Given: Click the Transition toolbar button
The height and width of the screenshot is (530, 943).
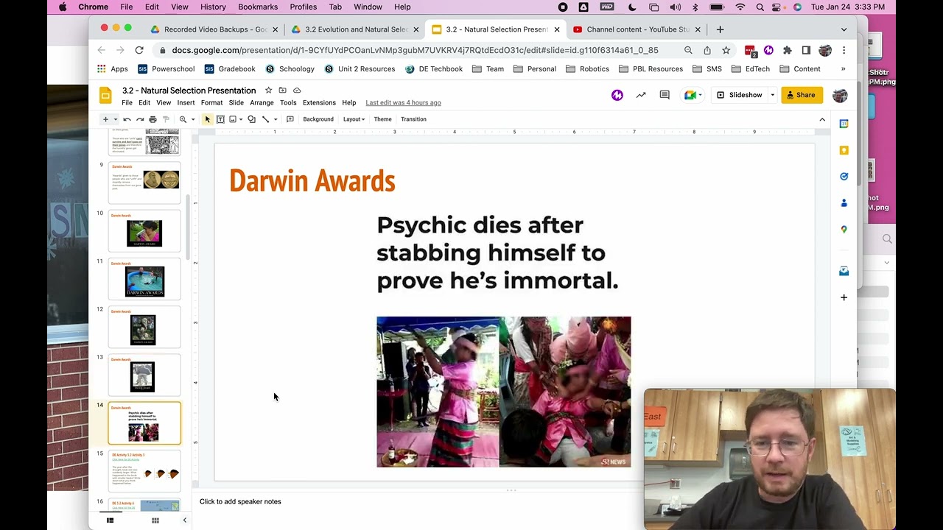Looking at the screenshot, I should point(413,119).
